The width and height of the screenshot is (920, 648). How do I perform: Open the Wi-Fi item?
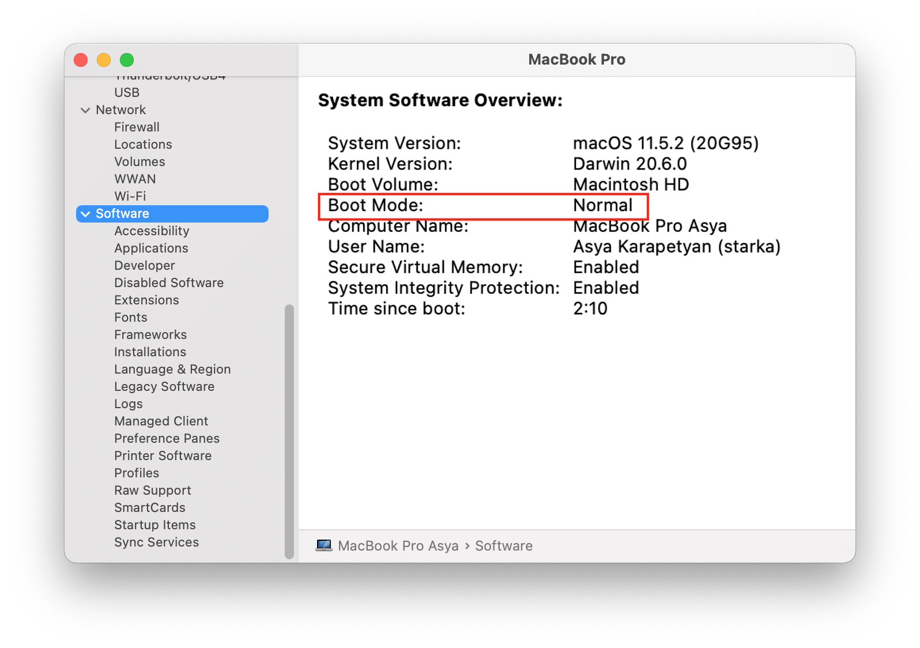click(x=130, y=196)
